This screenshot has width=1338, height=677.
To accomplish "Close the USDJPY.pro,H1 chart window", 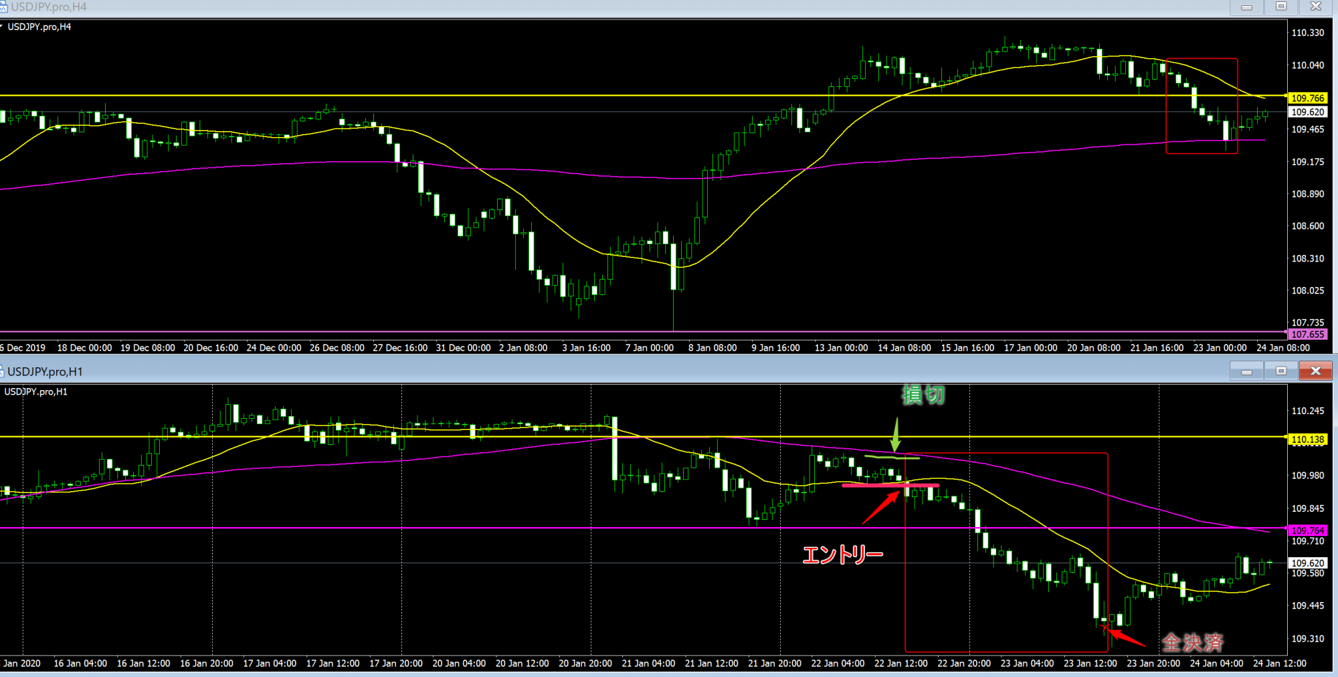I will 1315,371.
